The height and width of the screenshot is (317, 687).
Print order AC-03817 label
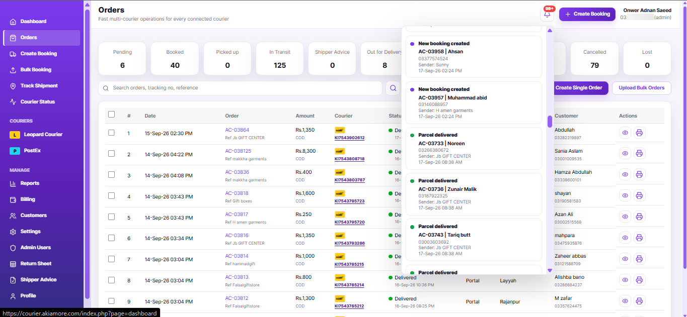639,217
